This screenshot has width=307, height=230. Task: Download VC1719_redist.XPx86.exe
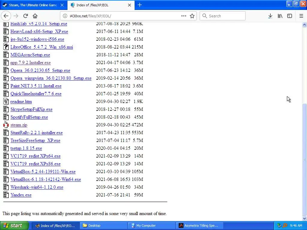pyautogui.click(x=35, y=164)
